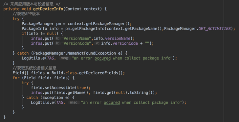
Task: Click the first msg: parameter hint
Action: pyautogui.click(x=65, y=58)
